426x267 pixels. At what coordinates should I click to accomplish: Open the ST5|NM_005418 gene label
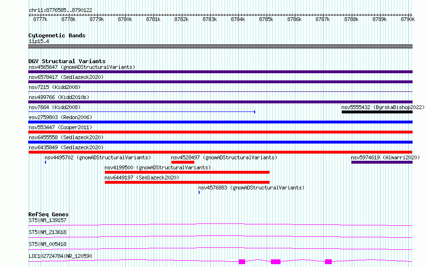[x=47, y=244]
